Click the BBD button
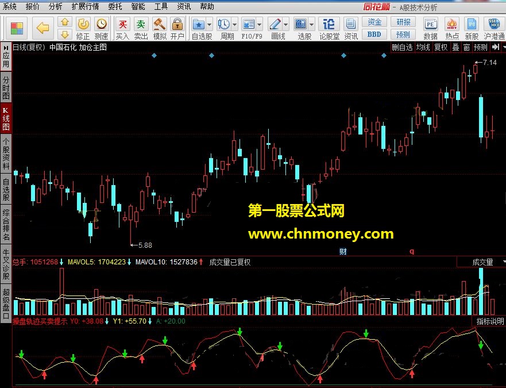 (374, 34)
